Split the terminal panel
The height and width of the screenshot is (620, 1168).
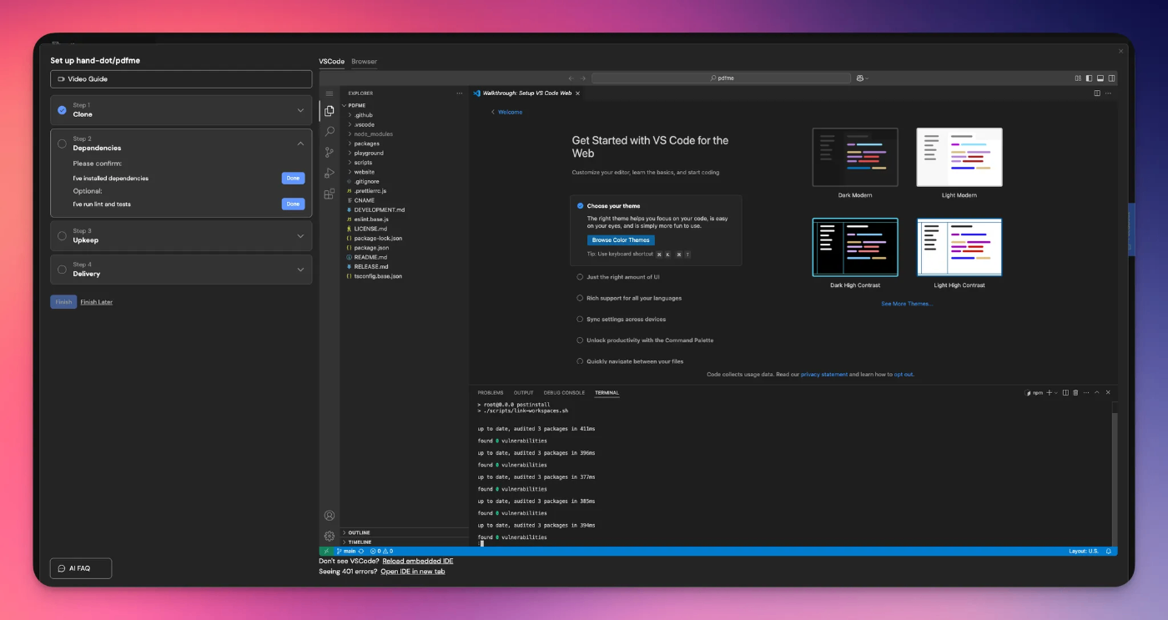tap(1065, 392)
